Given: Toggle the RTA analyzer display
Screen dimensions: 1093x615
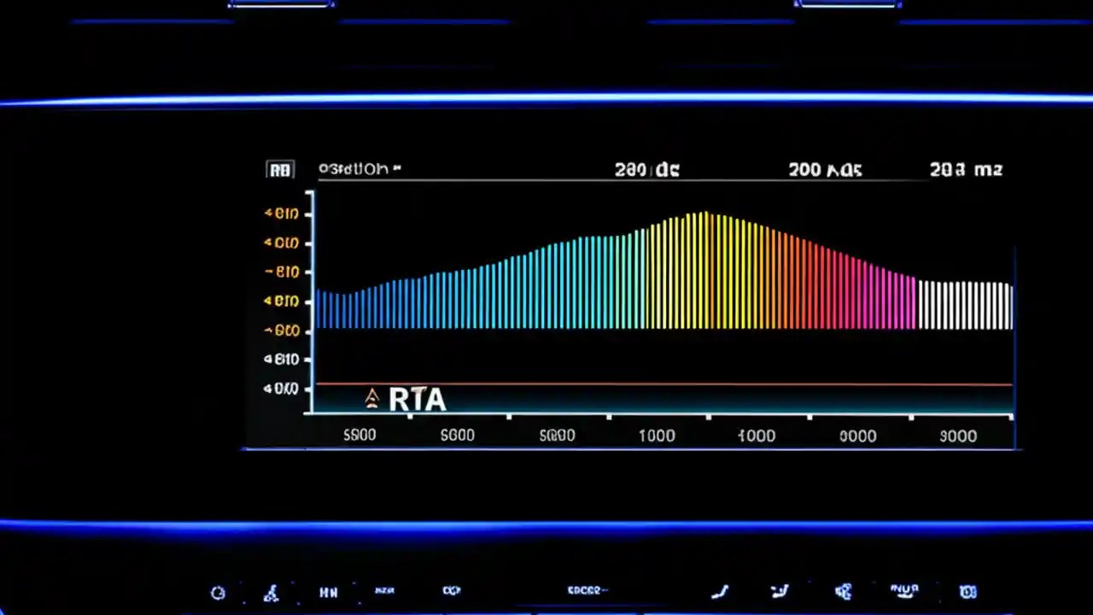Looking at the screenshot, I should tap(417, 399).
